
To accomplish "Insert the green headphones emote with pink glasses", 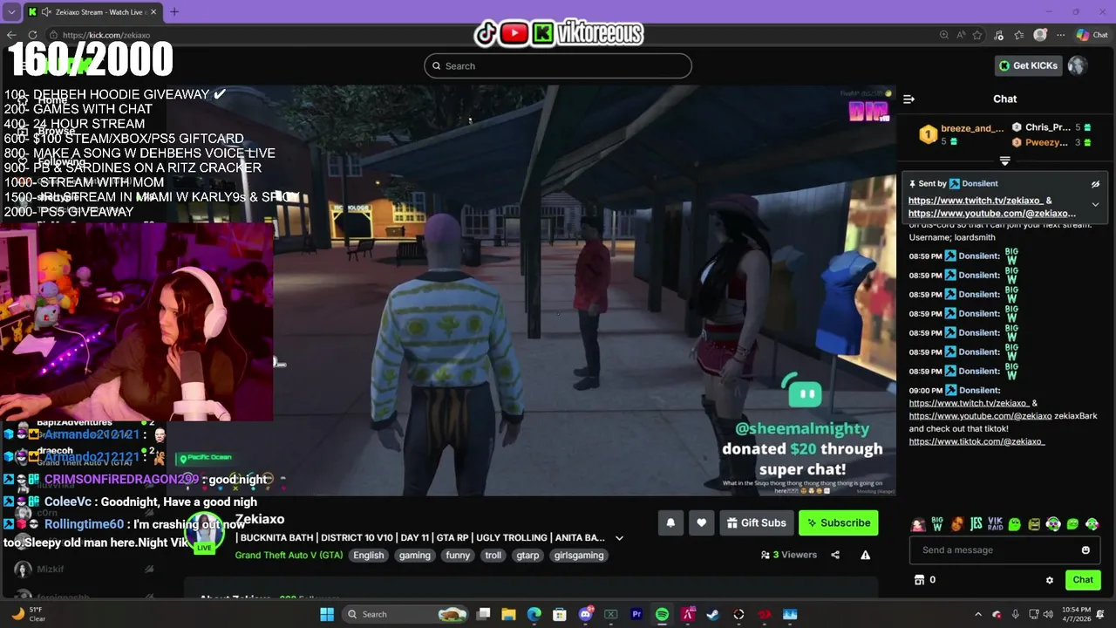I will pos(1053,524).
